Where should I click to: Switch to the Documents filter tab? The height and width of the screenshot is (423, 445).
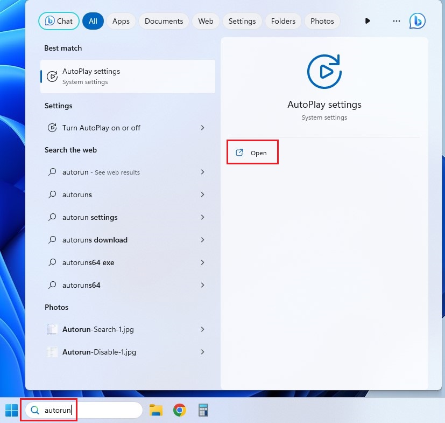(164, 21)
